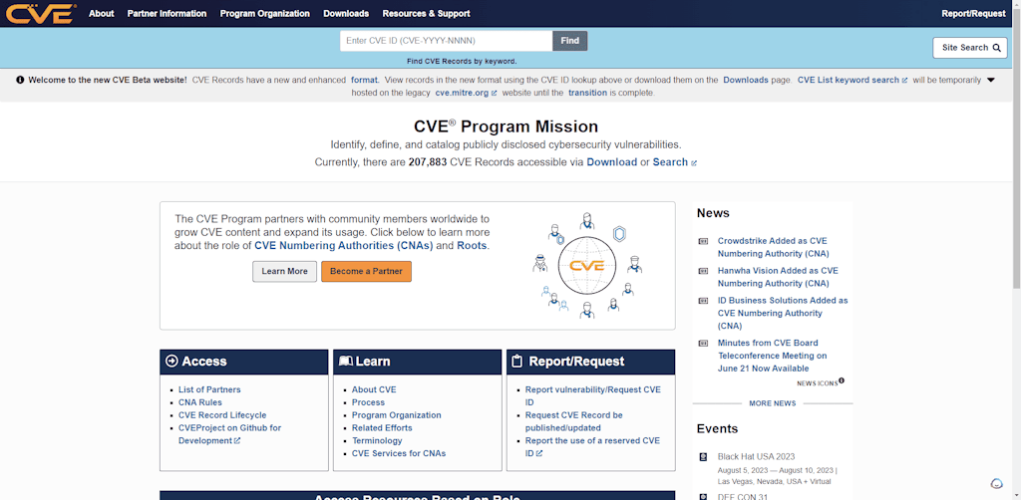Click the event icon beside Black Hat USA 2023
The height and width of the screenshot is (500, 1021).
pyautogui.click(x=703, y=457)
